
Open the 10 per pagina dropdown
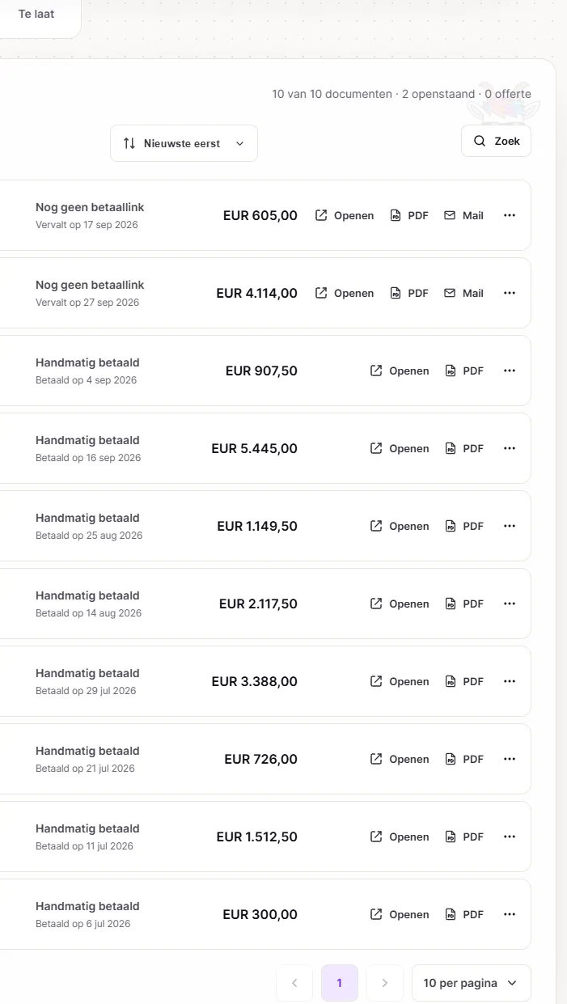[x=472, y=983]
